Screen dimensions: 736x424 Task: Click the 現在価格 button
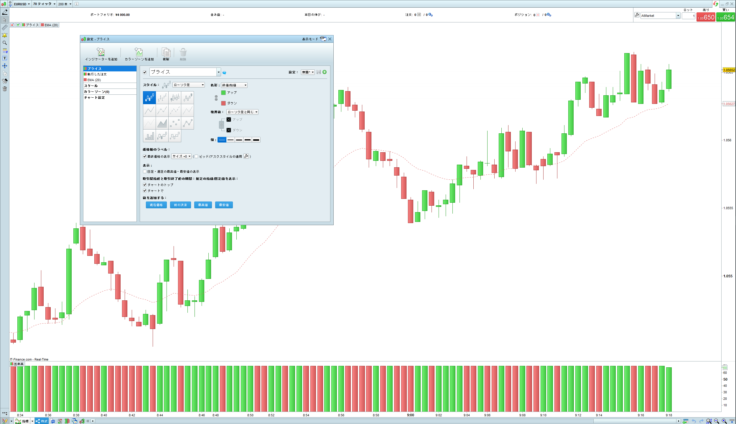(x=156, y=205)
